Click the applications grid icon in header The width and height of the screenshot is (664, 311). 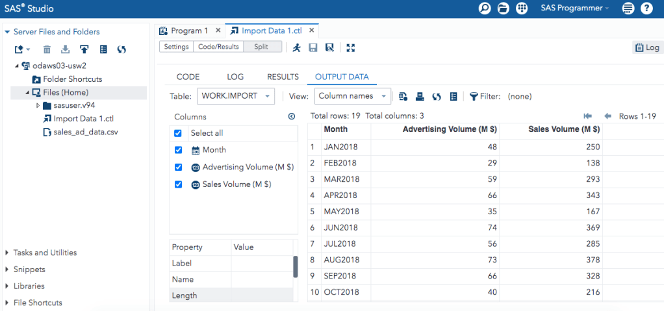[521, 8]
